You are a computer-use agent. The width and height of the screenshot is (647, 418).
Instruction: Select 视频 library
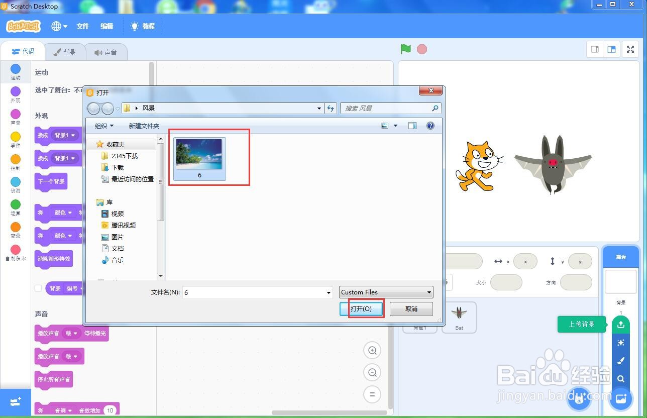click(113, 214)
